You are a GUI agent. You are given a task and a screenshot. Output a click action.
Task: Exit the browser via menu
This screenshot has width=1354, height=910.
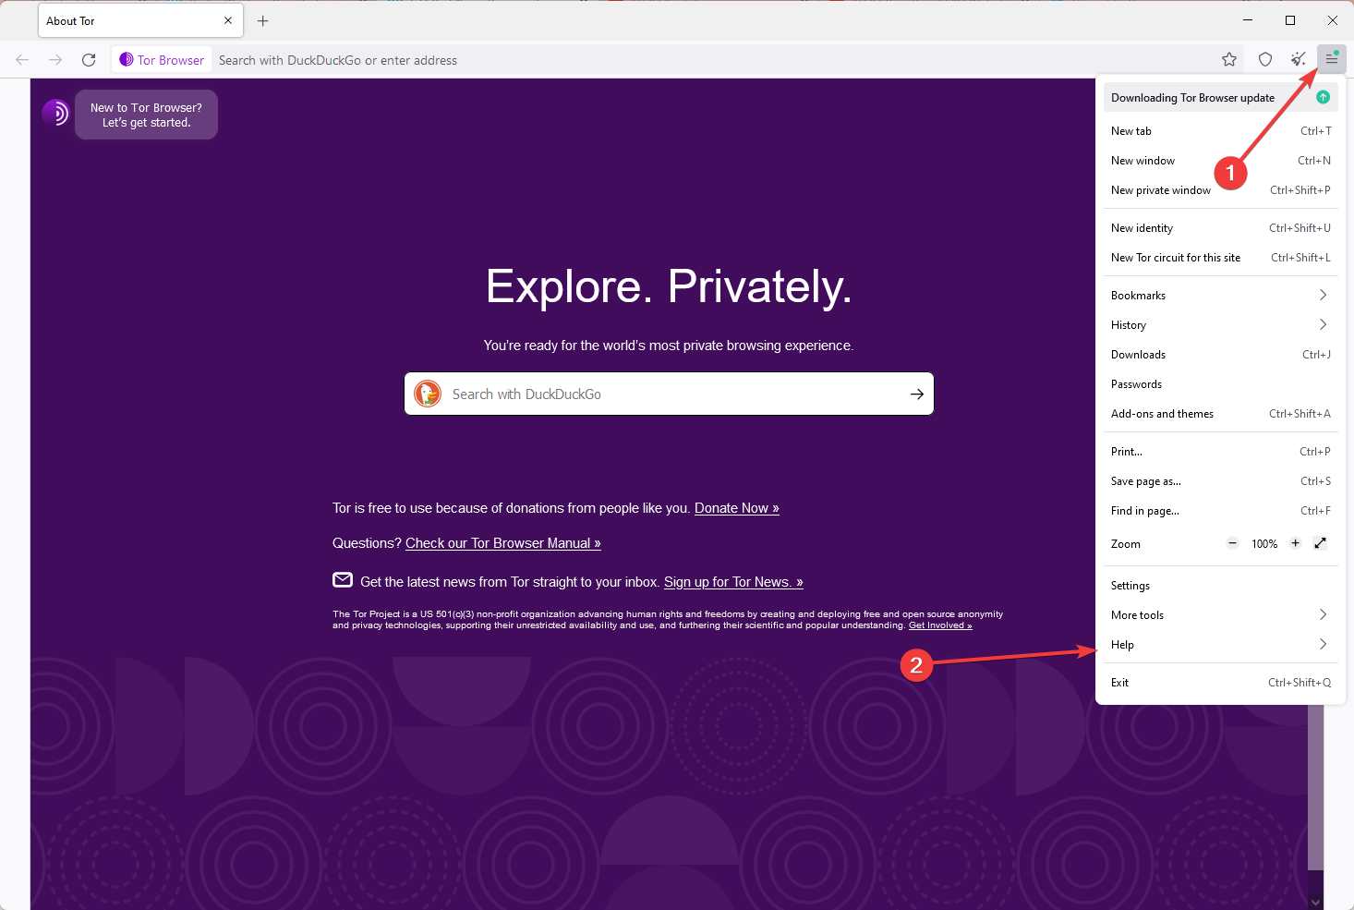(x=1220, y=683)
